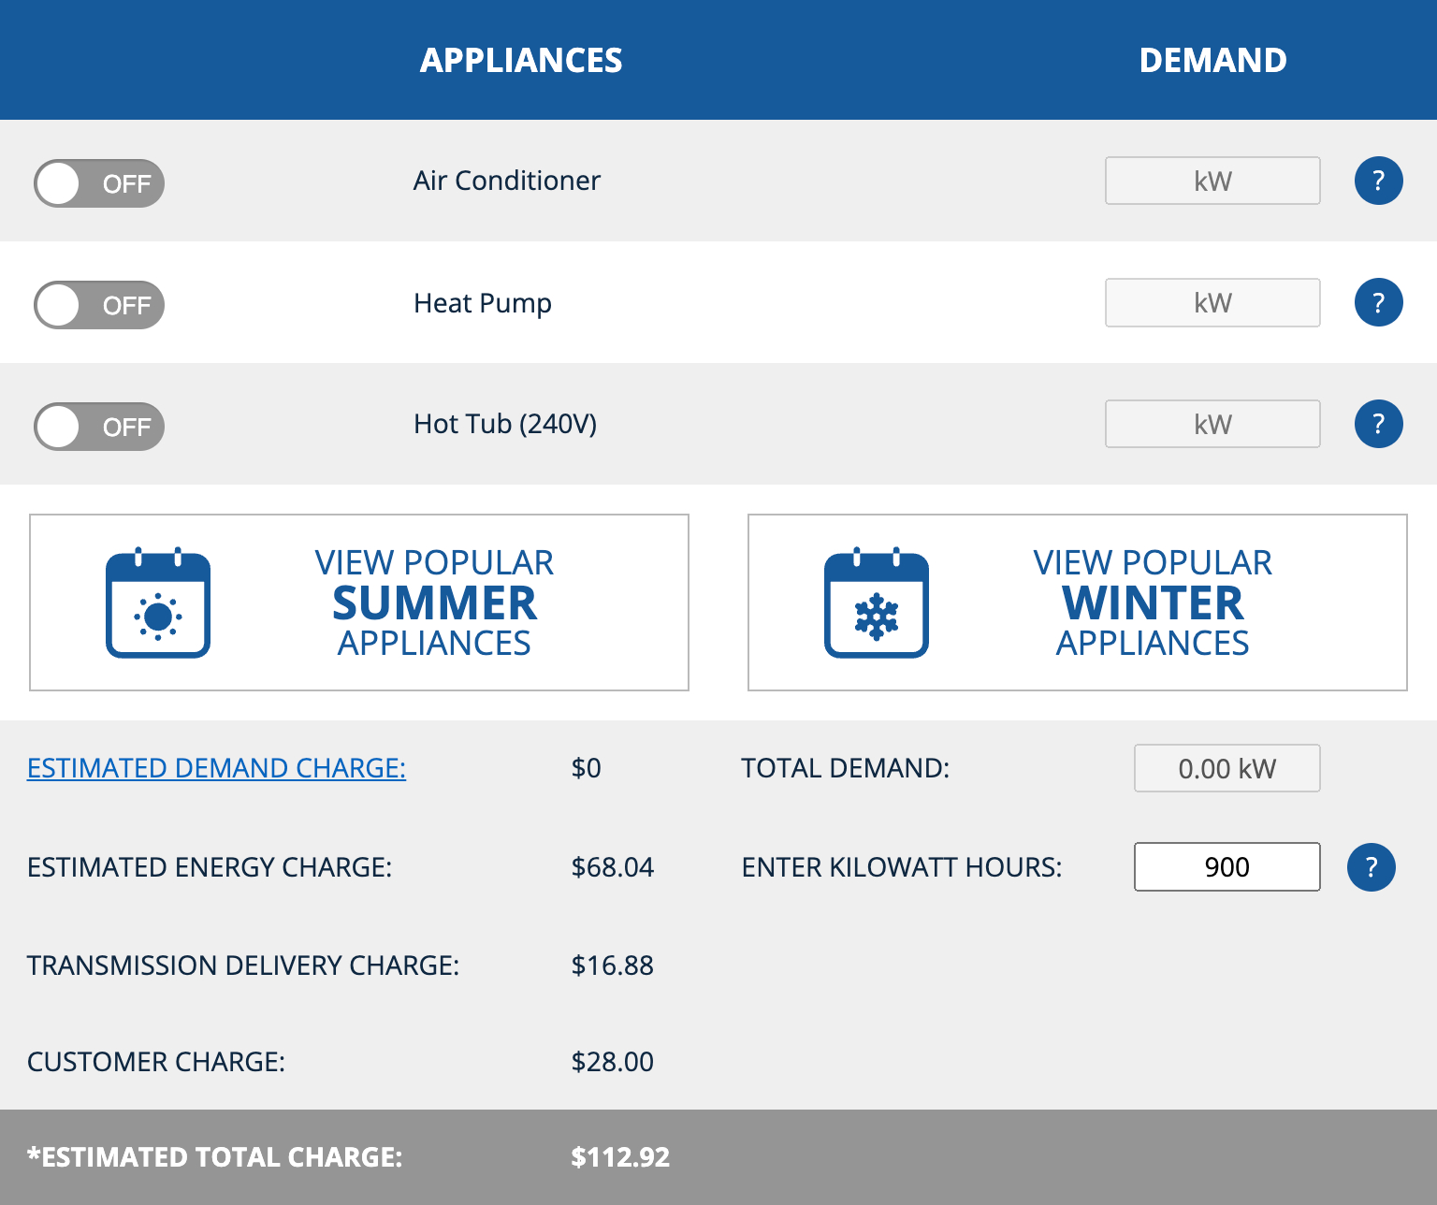The height and width of the screenshot is (1205, 1437).
Task: Click the Air Conditioner help question mark icon
Action: (x=1378, y=181)
